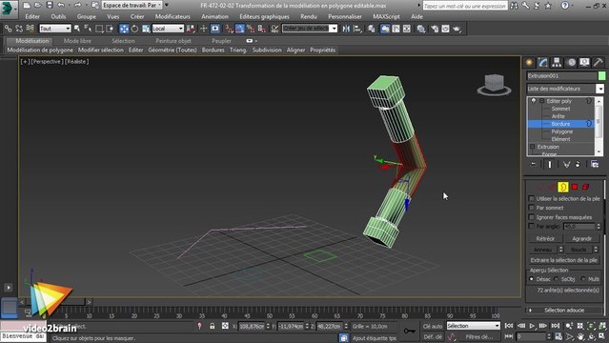
Task: Open the 'MAXScript' menu
Action: [x=386, y=17]
